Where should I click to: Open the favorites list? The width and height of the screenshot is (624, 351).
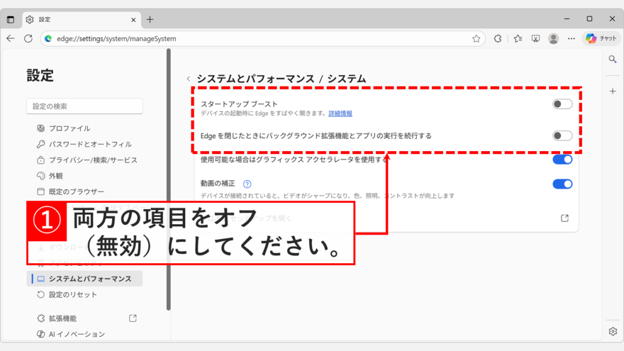click(x=517, y=38)
